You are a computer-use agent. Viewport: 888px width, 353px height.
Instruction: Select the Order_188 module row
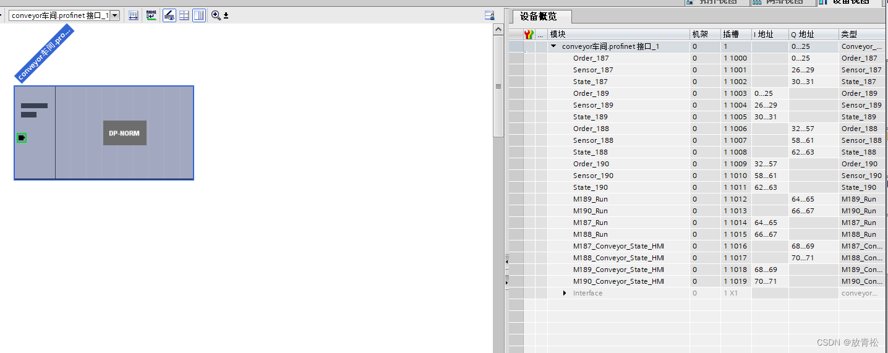698,129
